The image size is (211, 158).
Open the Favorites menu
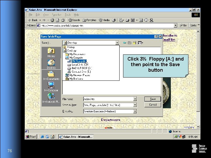pyautogui.click(x=57, y=15)
